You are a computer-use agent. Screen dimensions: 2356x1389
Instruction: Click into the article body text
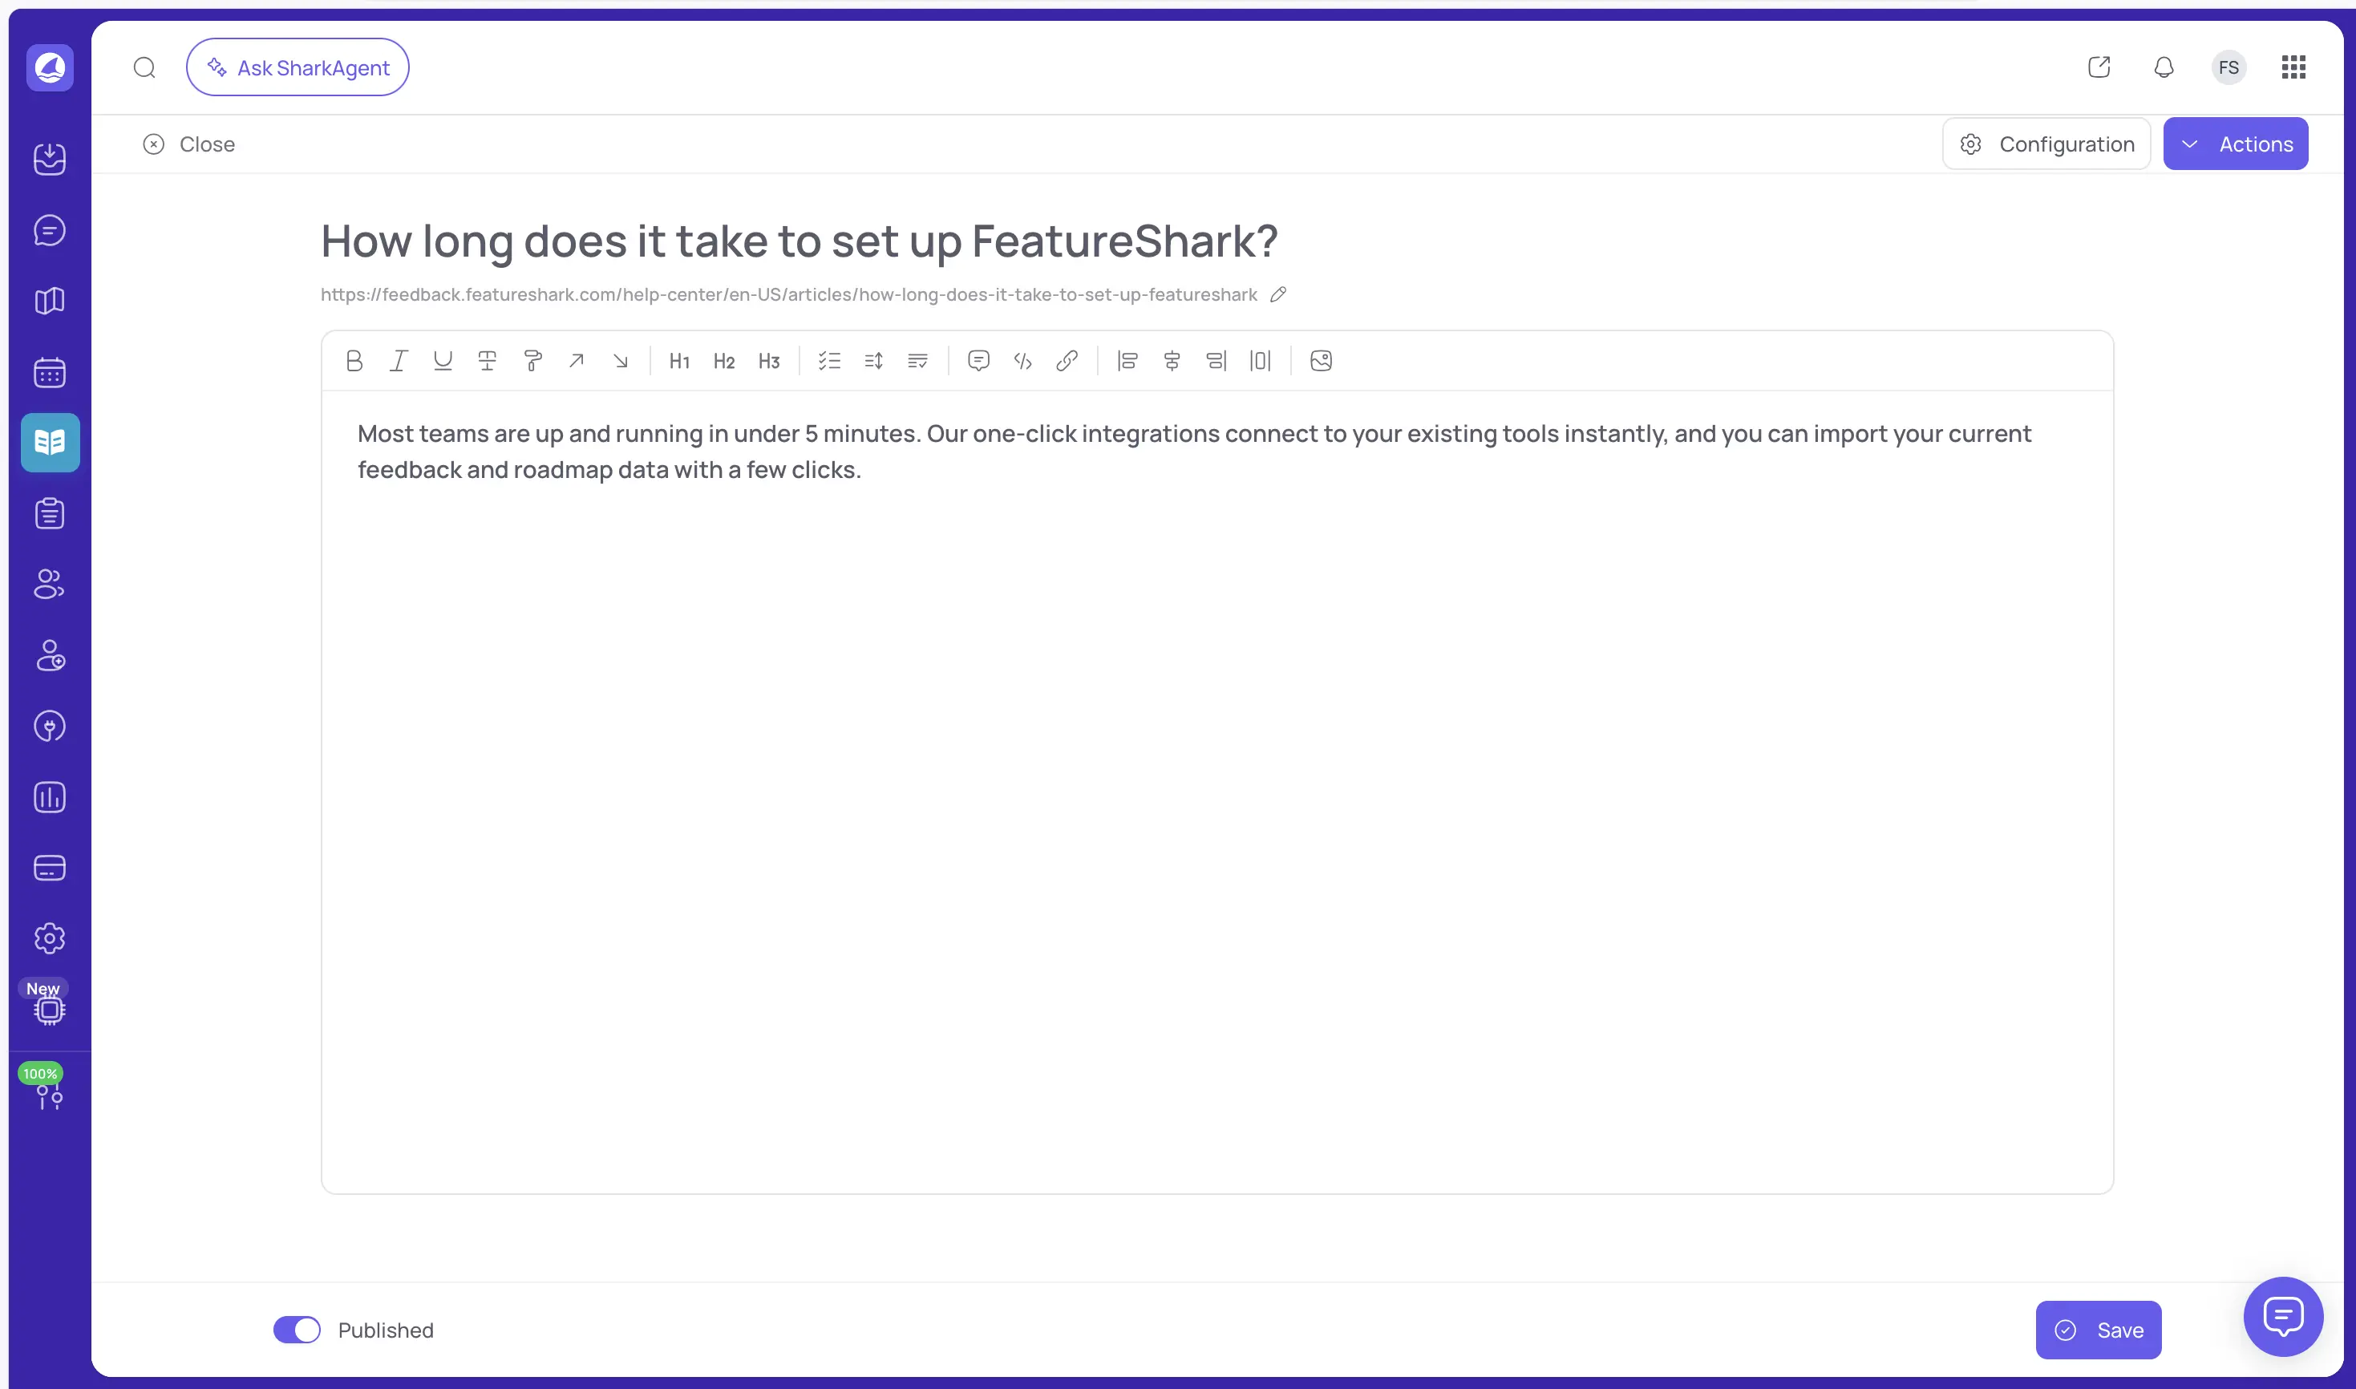point(1194,452)
